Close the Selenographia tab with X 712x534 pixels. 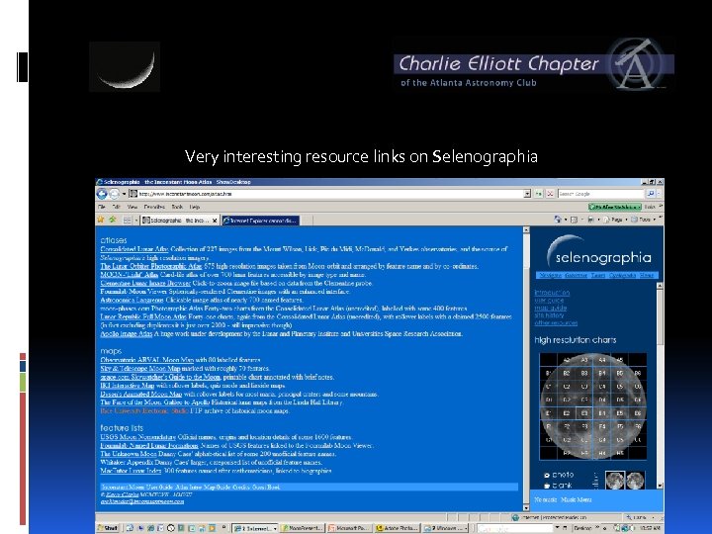[x=215, y=221]
